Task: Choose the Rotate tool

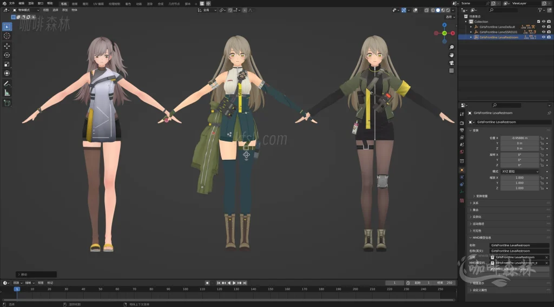Action: [6, 55]
